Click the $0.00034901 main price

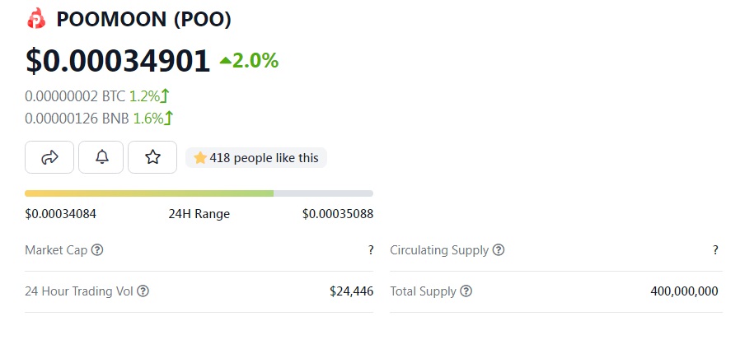tap(118, 61)
